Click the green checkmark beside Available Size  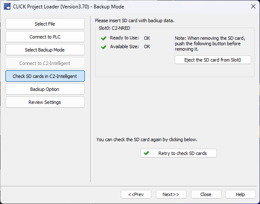click(x=104, y=47)
